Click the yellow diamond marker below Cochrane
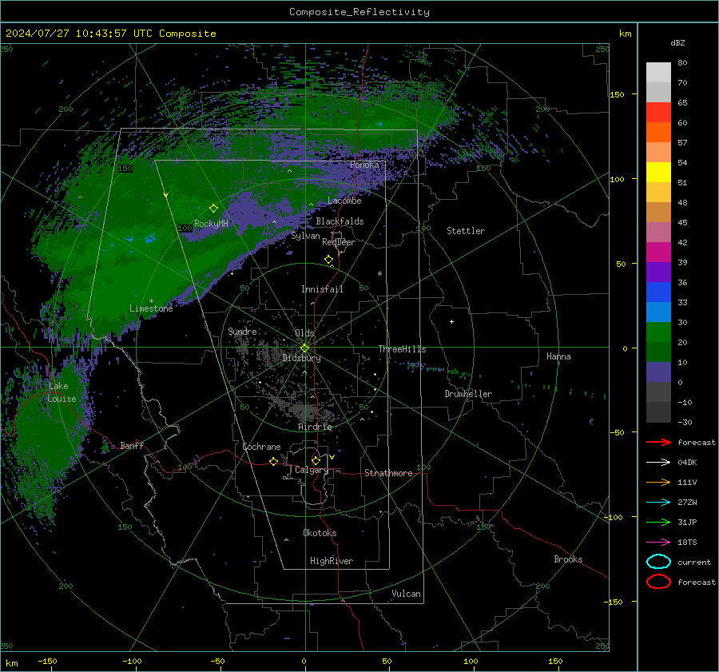This screenshot has height=672, width=719. click(x=273, y=461)
